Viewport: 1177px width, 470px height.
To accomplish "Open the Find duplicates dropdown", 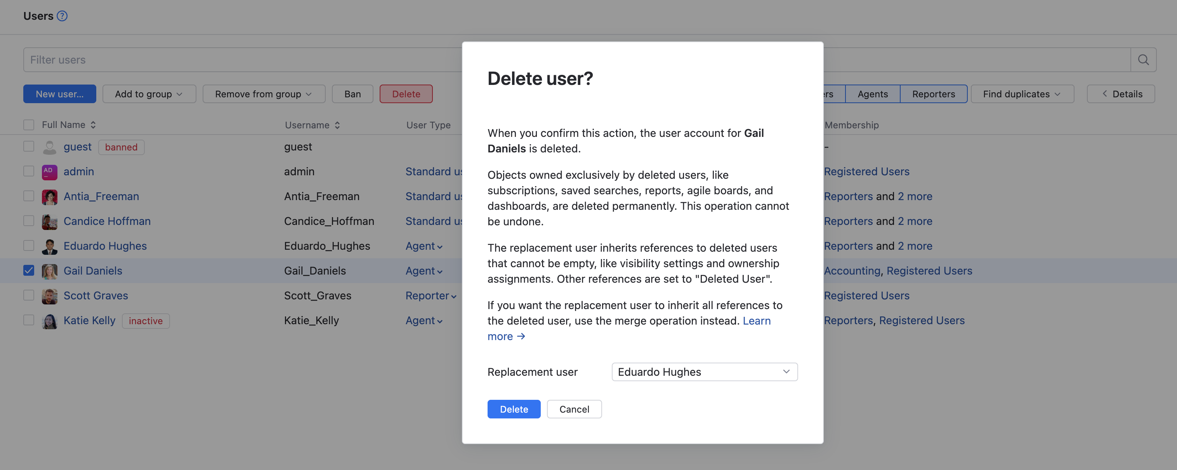I will 1022,94.
